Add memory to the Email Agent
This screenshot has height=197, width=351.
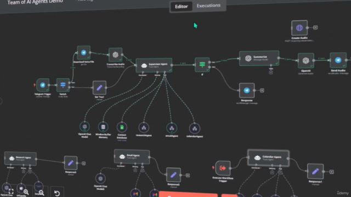click(x=135, y=170)
